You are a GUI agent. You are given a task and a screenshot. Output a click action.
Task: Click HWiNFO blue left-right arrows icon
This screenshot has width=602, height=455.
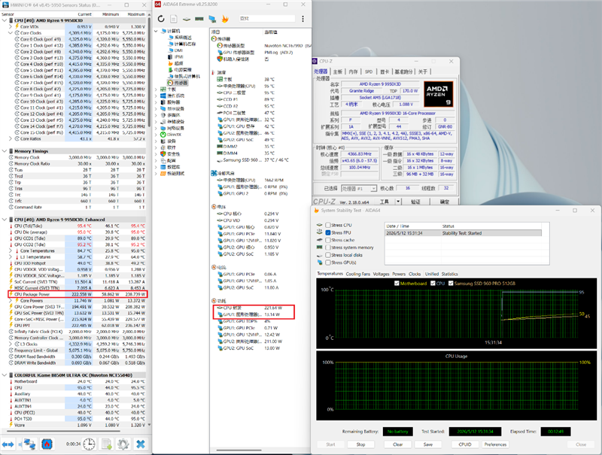tap(8, 444)
